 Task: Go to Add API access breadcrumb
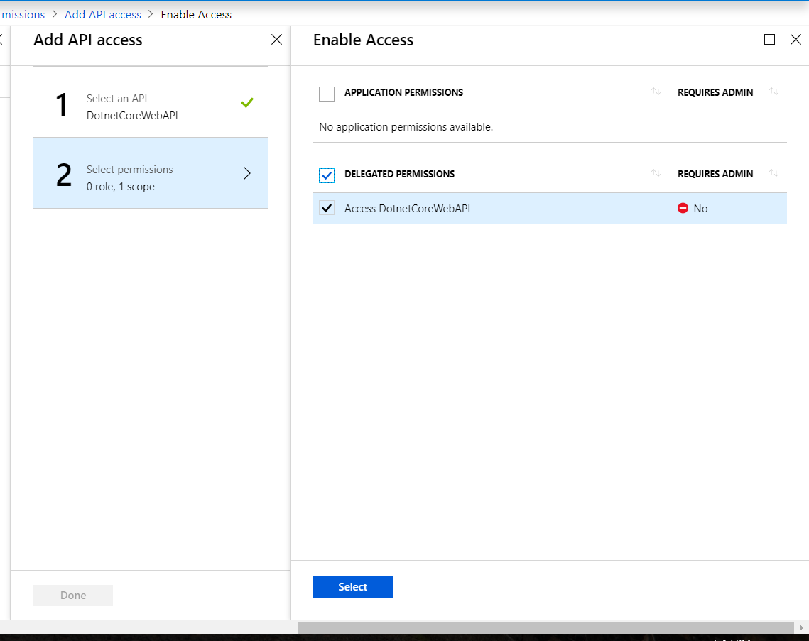click(x=103, y=14)
